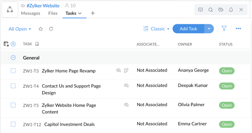Tick the Capitol Investment Deals checkbox
252x133 pixels.
(x=13, y=124)
